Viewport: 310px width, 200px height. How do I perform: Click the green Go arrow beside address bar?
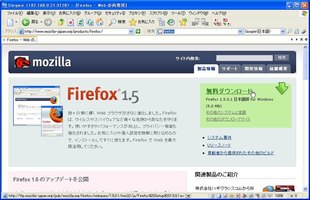(138, 31)
